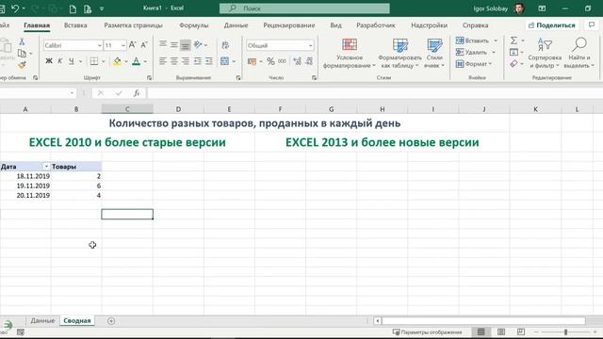Click the Вставить cells button
Image resolution: width=603 pixels, height=339 pixels.
coord(472,40)
